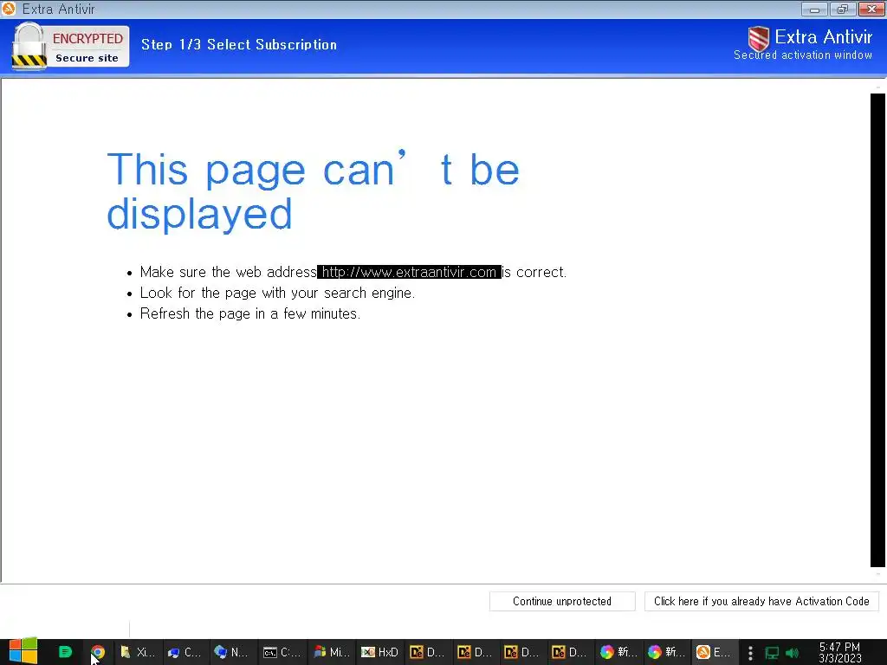Open the C:\ command prompt taskbar item

[282, 652]
